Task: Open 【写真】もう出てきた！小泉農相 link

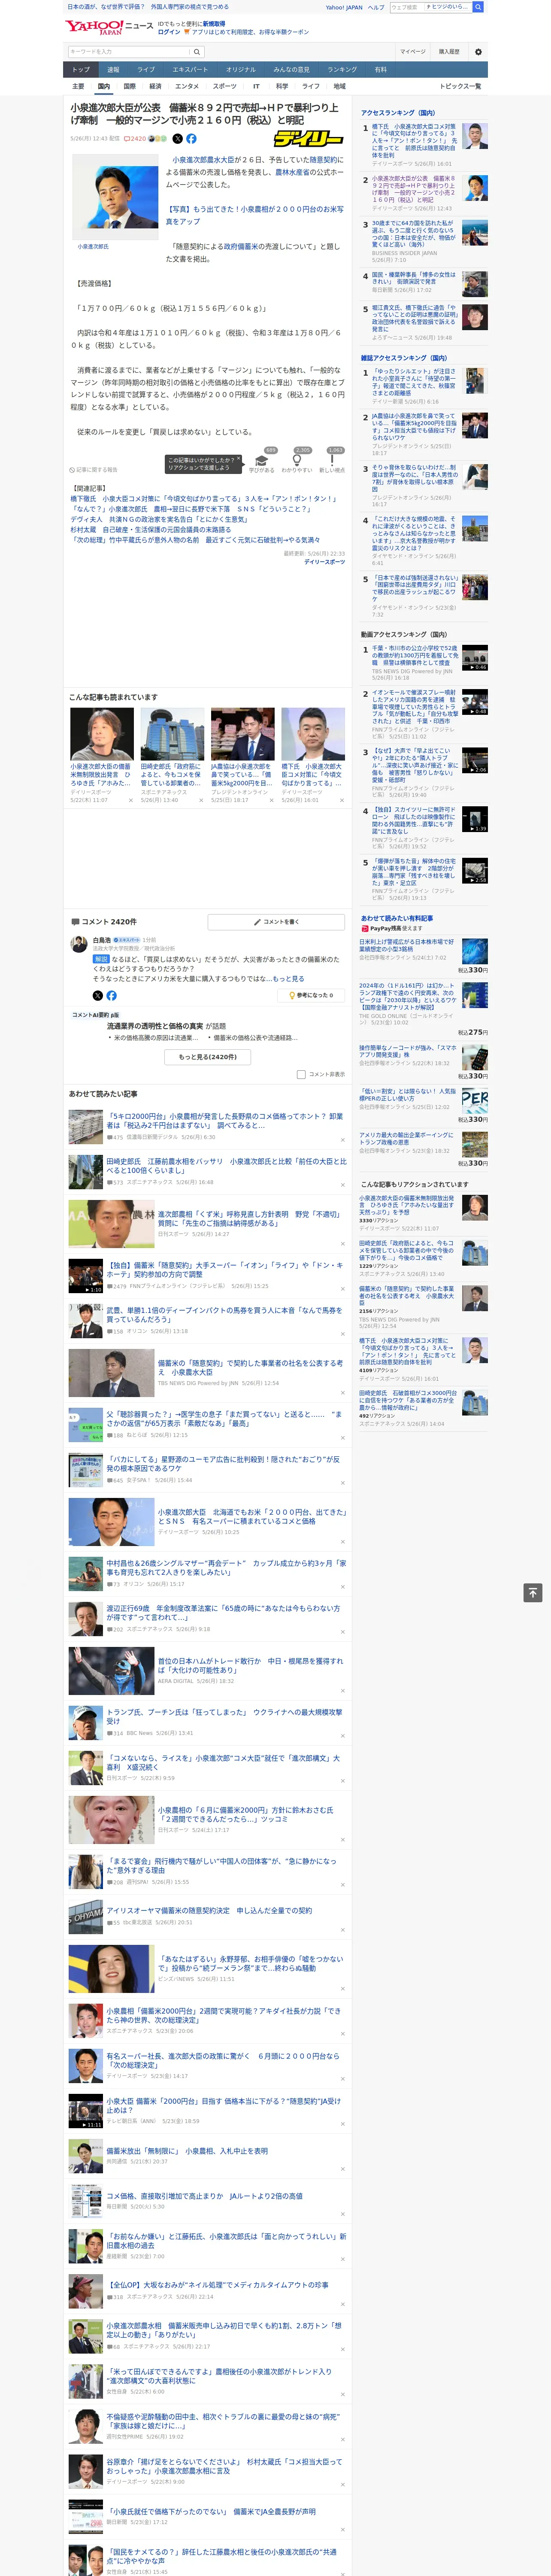Action: [254, 215]
